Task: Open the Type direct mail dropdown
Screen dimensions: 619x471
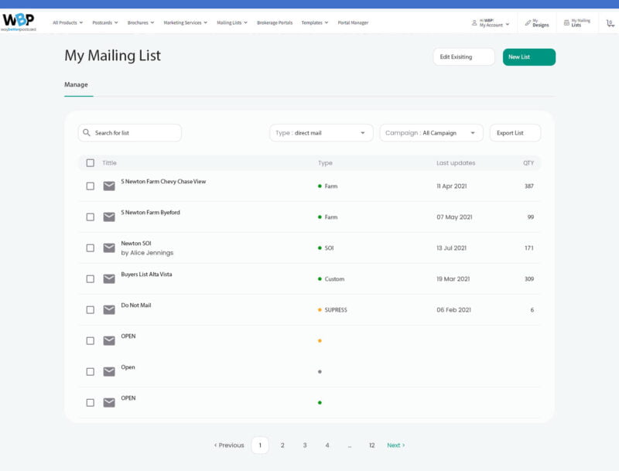Action: coord(321,133)
